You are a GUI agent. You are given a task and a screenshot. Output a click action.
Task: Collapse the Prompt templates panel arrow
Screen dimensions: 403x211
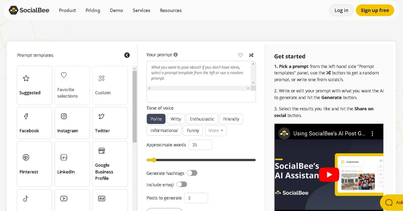pos(127,55)
